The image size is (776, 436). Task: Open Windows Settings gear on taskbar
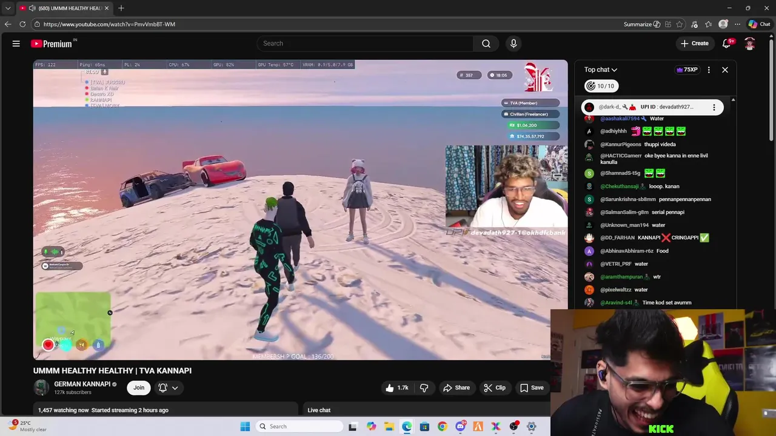tap(531, 426)
